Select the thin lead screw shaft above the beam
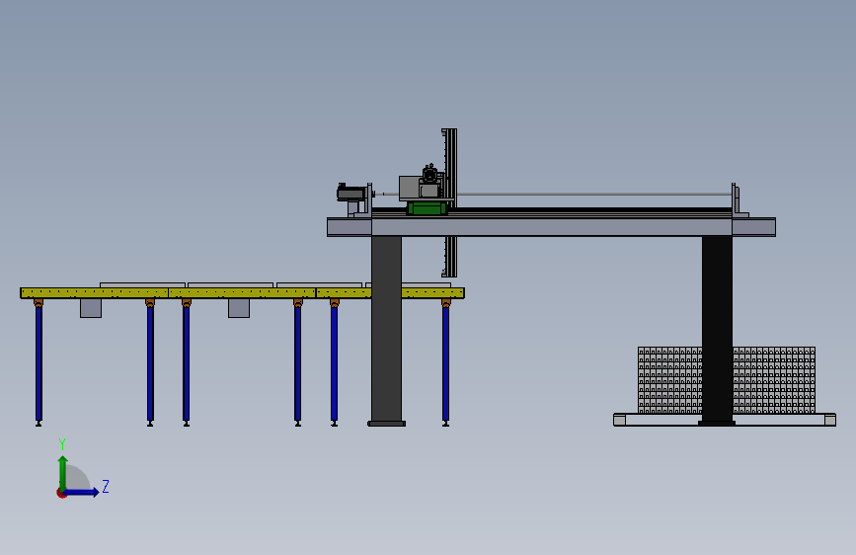Screen dimensions: 856x555 tap(594, 194)
